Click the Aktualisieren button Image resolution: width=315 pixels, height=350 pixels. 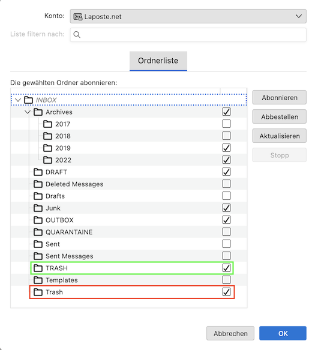coord(280,136)
